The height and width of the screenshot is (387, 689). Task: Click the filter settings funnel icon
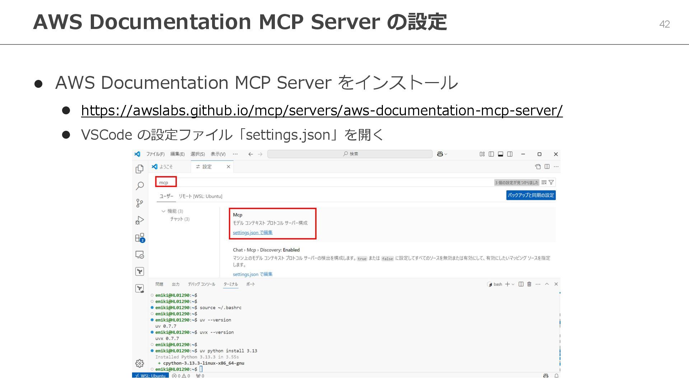(x=551, y=182)
